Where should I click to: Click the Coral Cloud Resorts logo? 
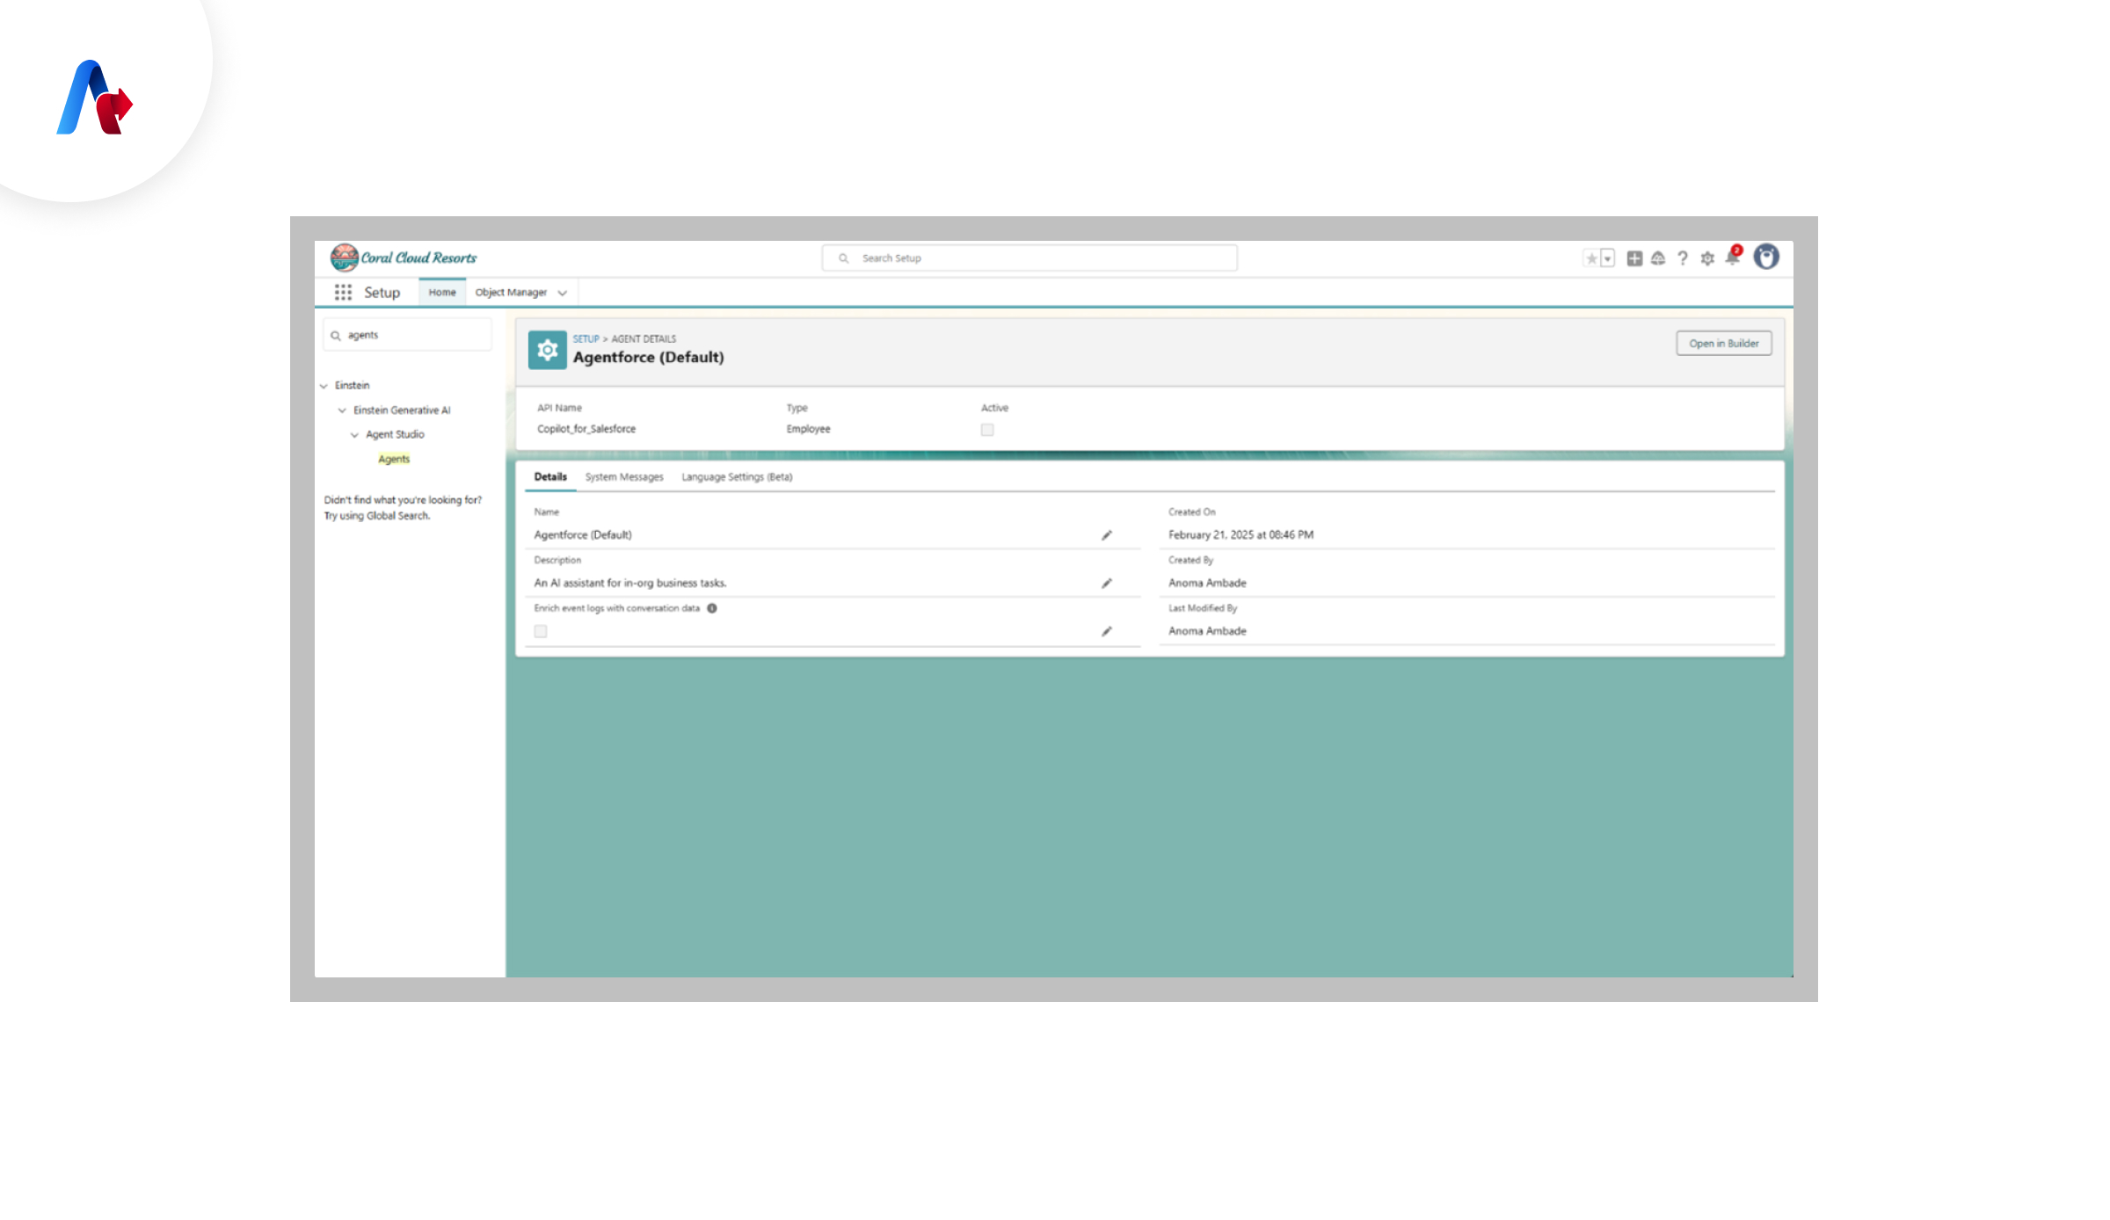click(404, 258)
